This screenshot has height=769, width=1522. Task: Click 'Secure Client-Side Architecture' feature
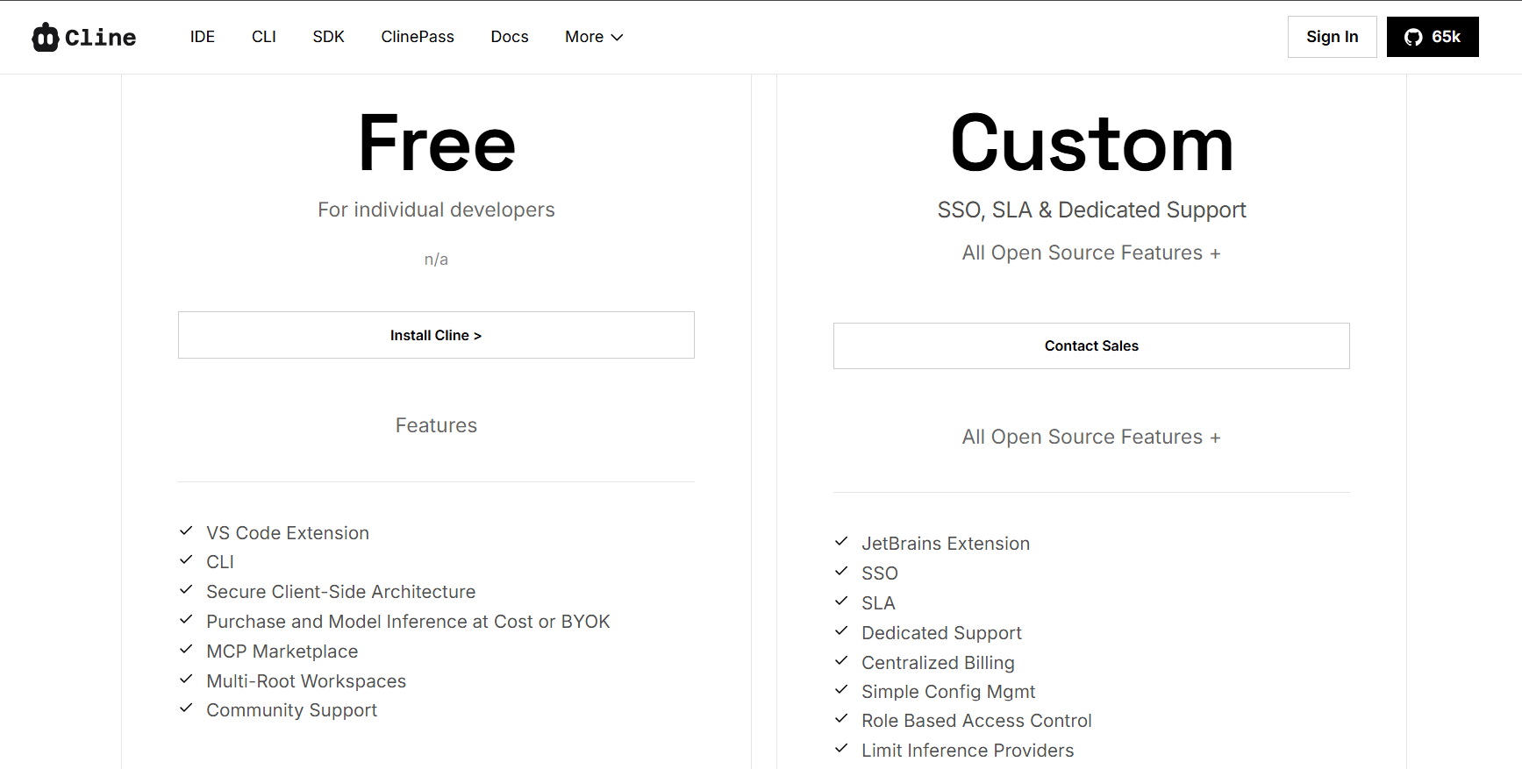tap(341, 592)
